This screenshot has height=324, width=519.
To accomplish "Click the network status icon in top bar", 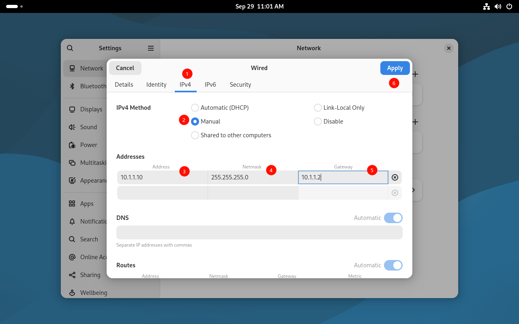I will 487,6.
